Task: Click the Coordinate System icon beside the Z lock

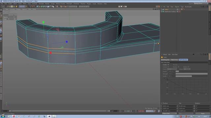Action: pos(26,7)
